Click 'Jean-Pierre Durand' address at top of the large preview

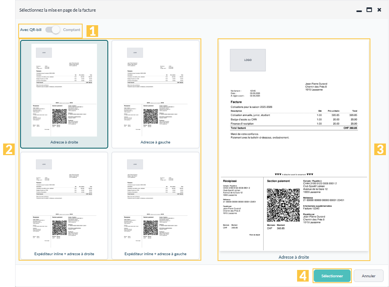[x=316, y=84]
